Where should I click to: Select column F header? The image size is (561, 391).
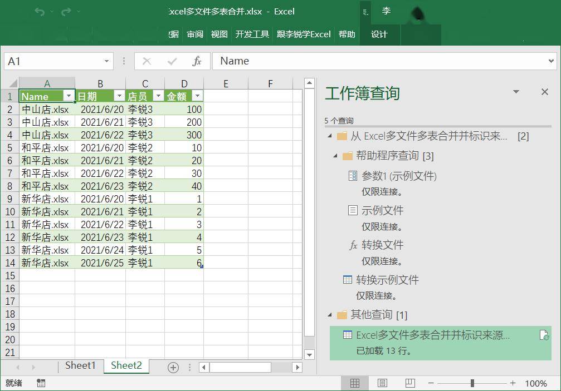coord(271,83)
